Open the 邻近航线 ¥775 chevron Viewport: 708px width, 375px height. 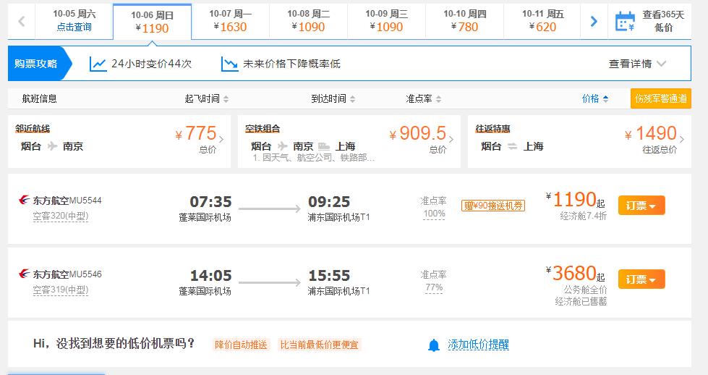221,139
